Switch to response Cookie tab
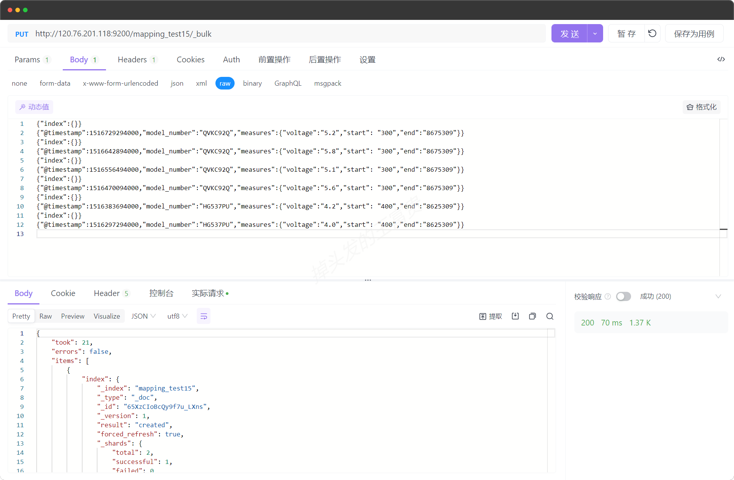Image resolution: width=734 pixels, height=480 pixels. [63, 293]
